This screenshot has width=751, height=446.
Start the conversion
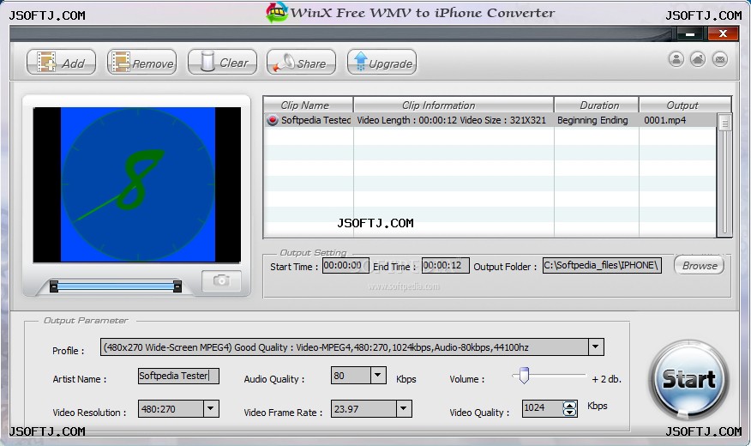pyautogui.click(x=688, y=380)
